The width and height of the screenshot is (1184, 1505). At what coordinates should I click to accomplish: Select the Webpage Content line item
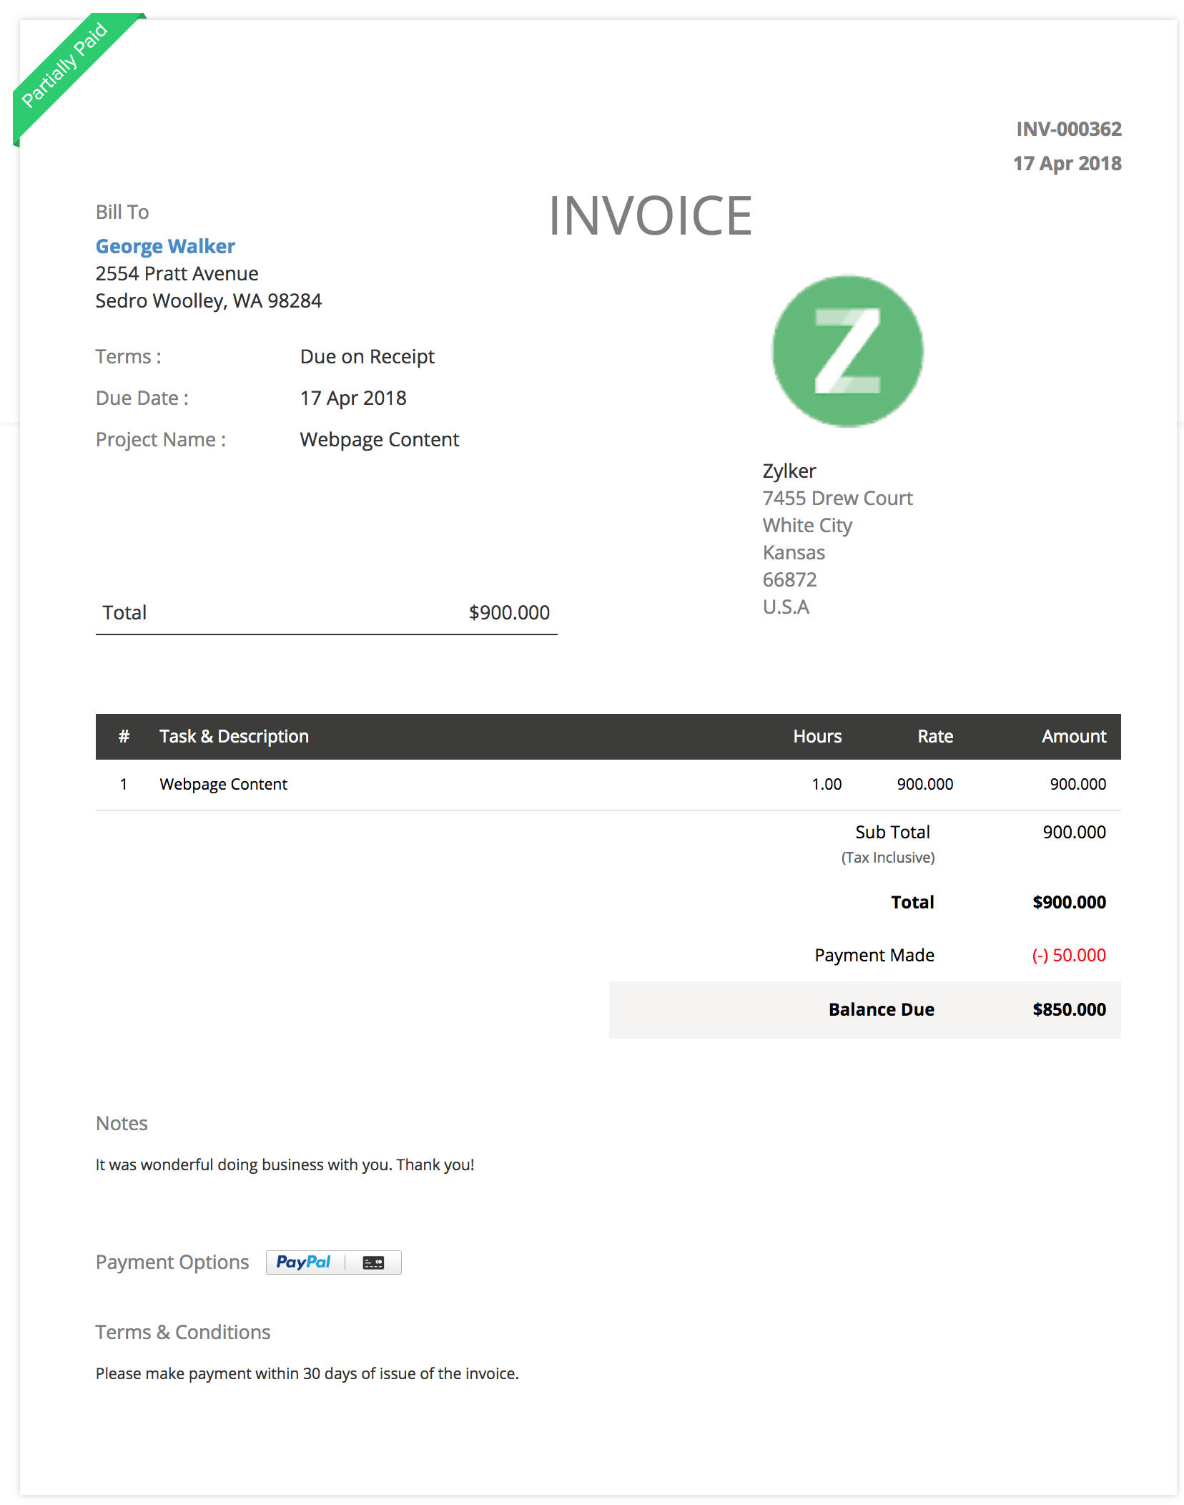[224, 784]
